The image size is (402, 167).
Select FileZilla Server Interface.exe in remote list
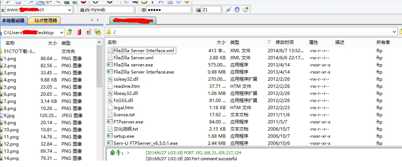(144, 72)
